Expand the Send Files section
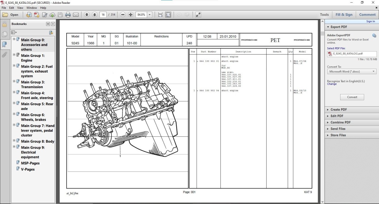Viewport: 379px width, 204px height. [x=352, y=129]
